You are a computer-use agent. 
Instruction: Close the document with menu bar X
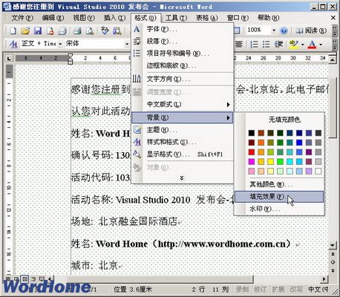pos(333,18)
